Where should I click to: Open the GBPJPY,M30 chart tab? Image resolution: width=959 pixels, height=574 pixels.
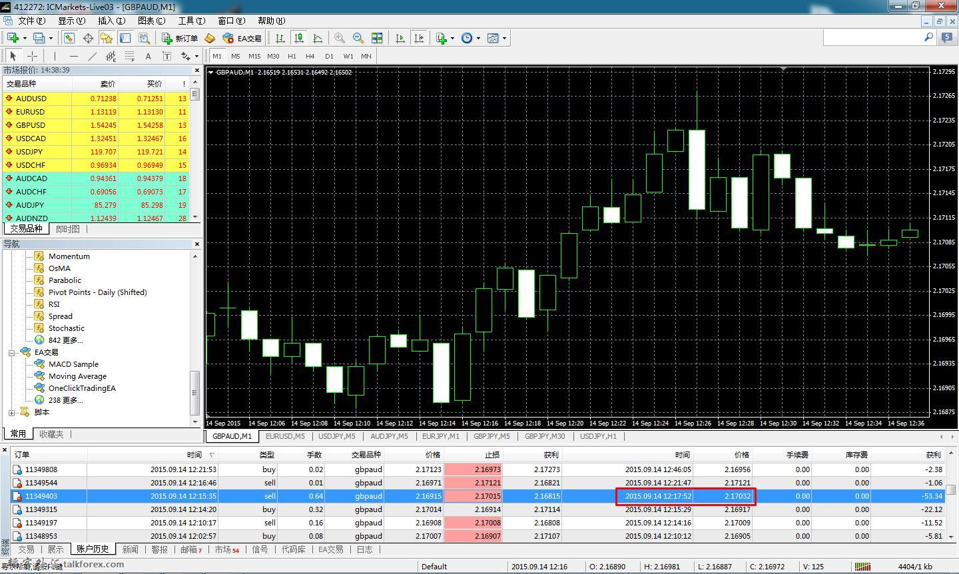click(545, 436)
